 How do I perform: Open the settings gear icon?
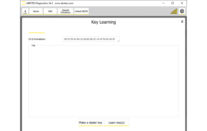tap(182, 11)
